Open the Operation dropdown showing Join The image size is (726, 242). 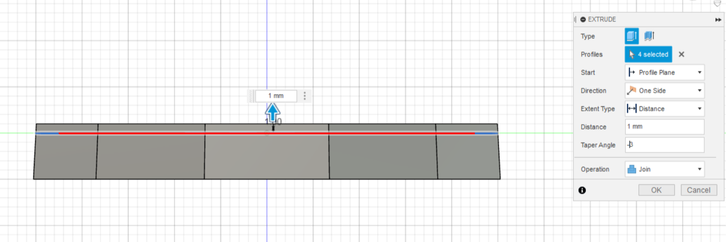[665, 169]
